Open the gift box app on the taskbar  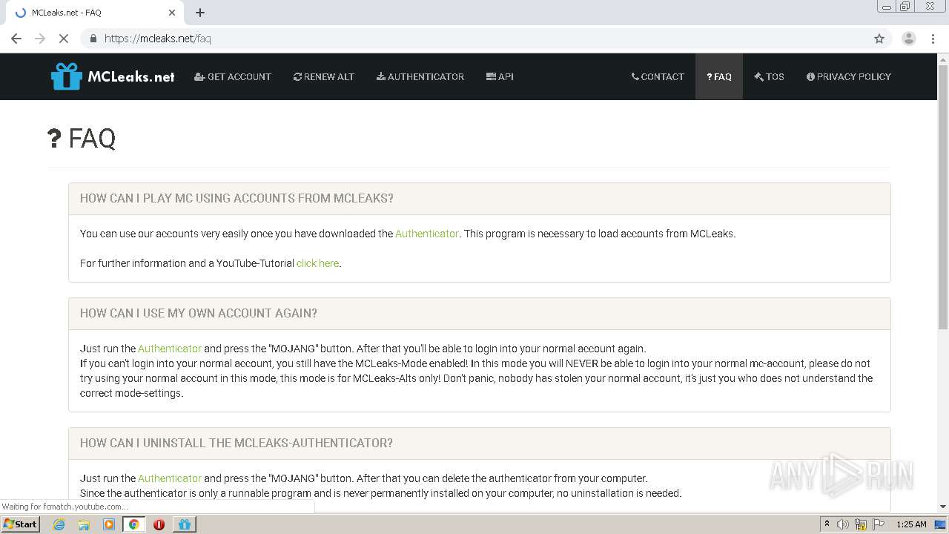[184, 524]
